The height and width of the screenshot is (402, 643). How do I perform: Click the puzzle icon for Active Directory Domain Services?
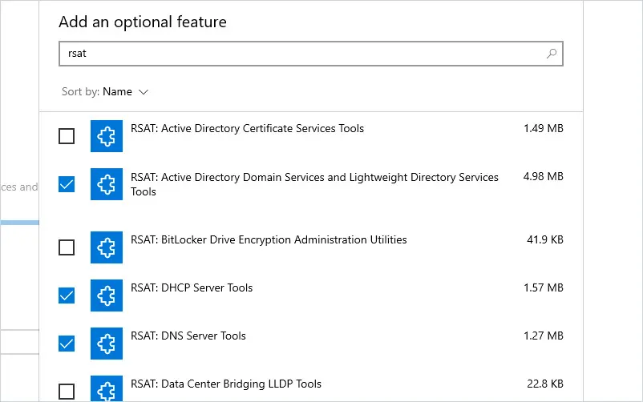(107, 184)
